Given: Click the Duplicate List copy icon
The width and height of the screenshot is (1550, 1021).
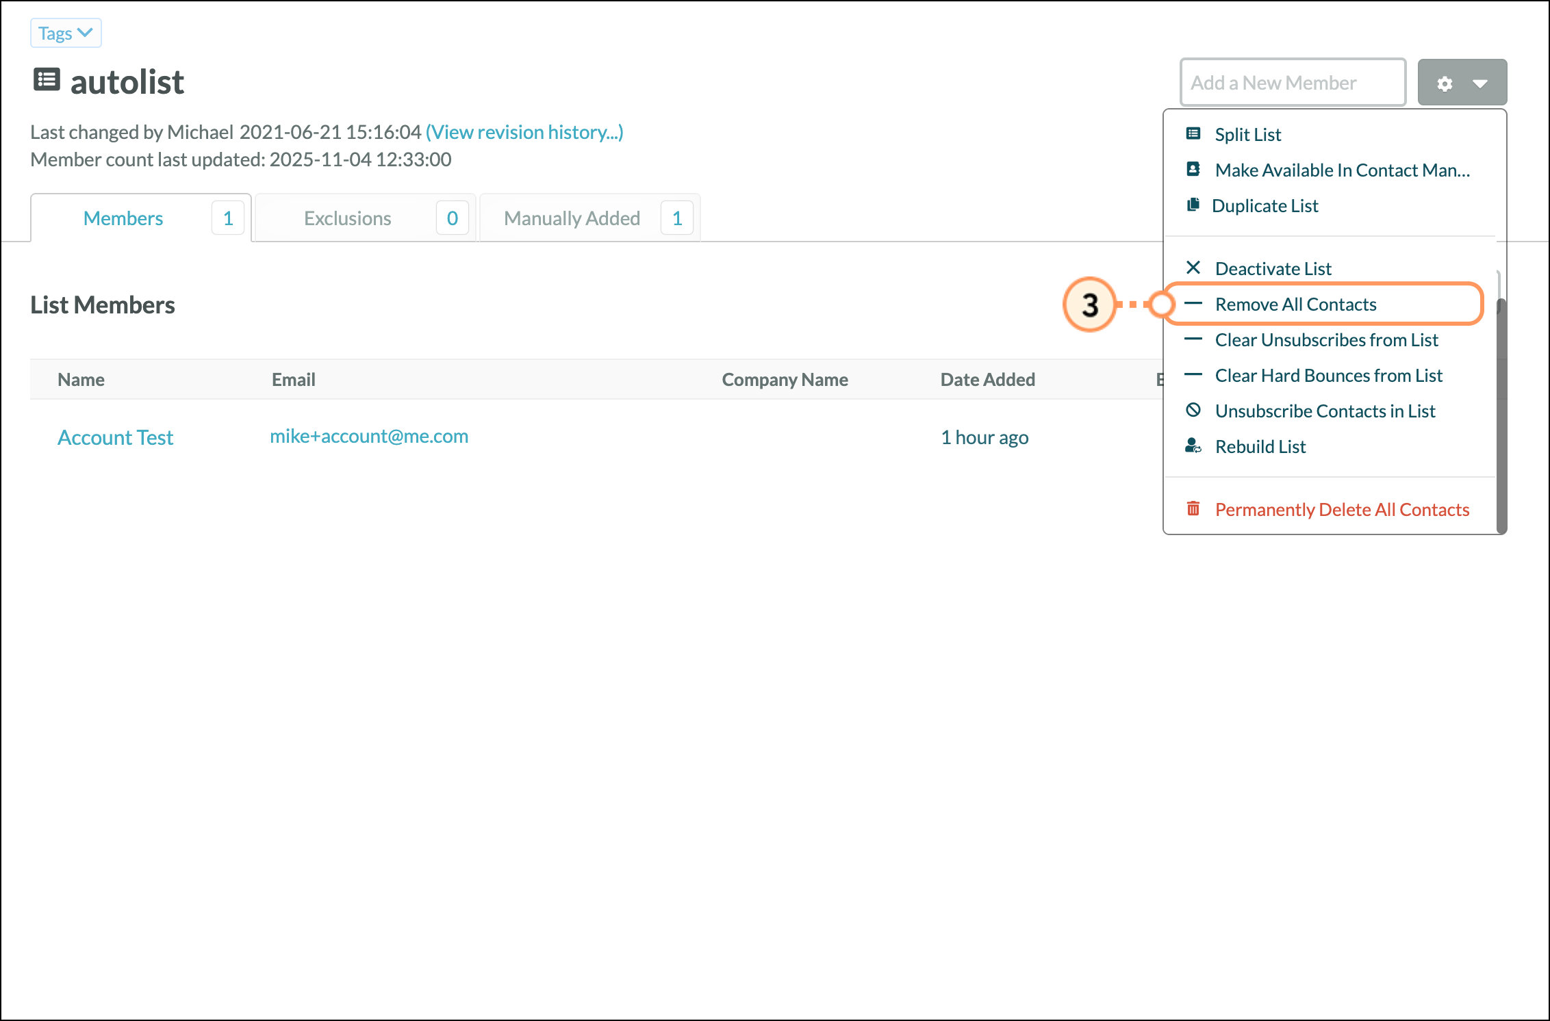Looking at the screenshot, I should tap(1193, 205).
